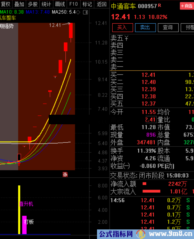Click the 现量 value 896

[151, 135]
